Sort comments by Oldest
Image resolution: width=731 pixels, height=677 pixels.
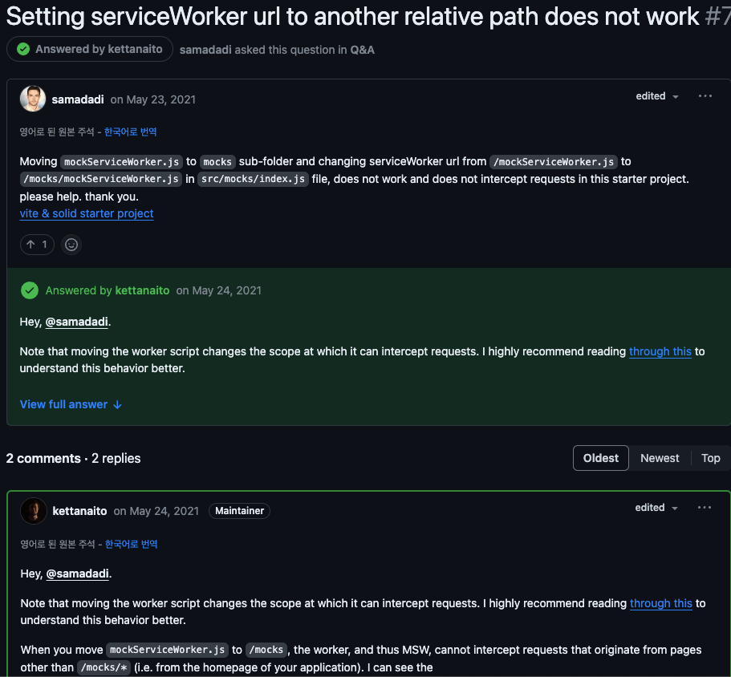tap(600, 458)
